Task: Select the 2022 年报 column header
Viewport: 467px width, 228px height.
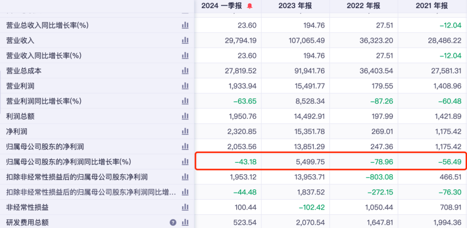Action: click(x=363, y=6)
